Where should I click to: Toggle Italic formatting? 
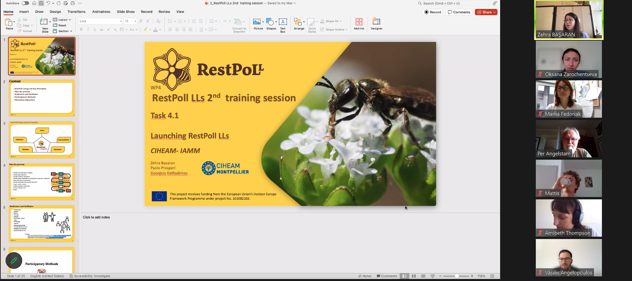click(x=88, y=29)
